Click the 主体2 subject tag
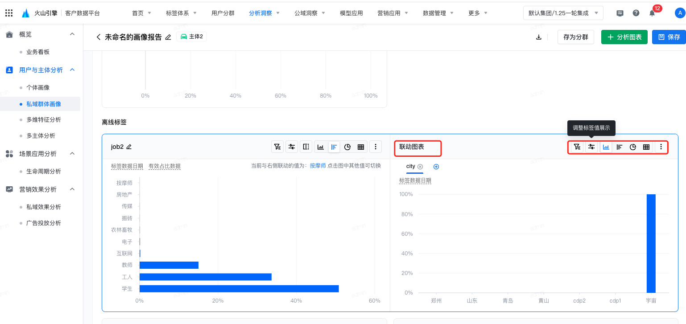Viewport: 686px width, 324px height. point(191,37)
